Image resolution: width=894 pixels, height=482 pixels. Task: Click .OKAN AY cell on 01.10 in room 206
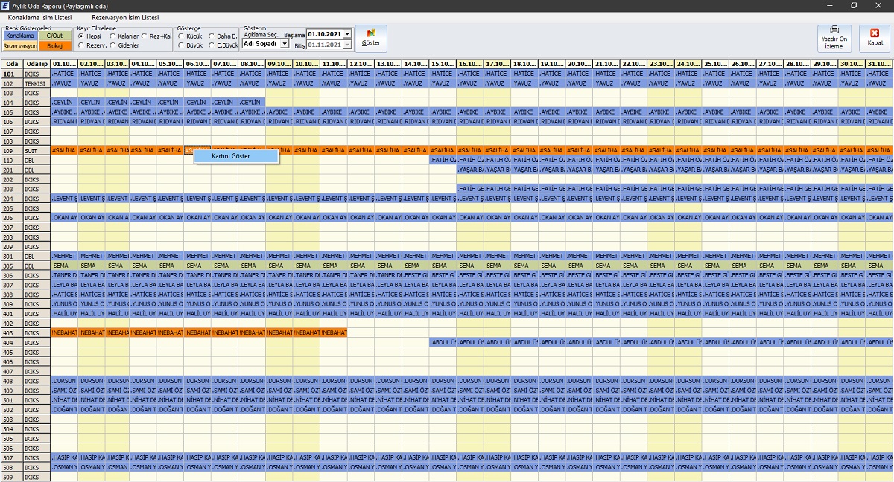point(64,218)
